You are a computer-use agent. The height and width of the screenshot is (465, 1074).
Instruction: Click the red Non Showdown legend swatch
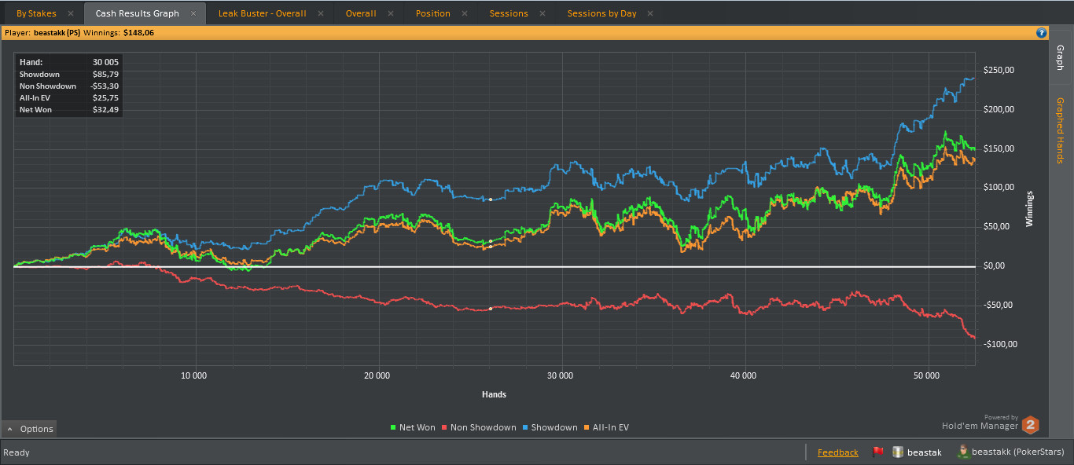click(444, 427)
